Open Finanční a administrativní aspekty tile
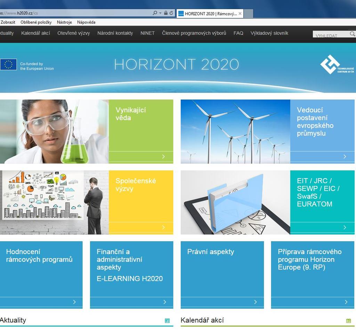Image resolution: width=356 pixels, height=332 pixels. [120, 260]
